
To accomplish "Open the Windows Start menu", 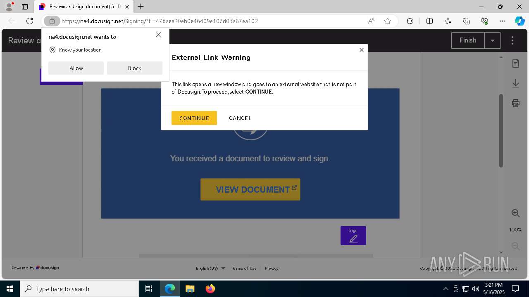I will [10, 289].
